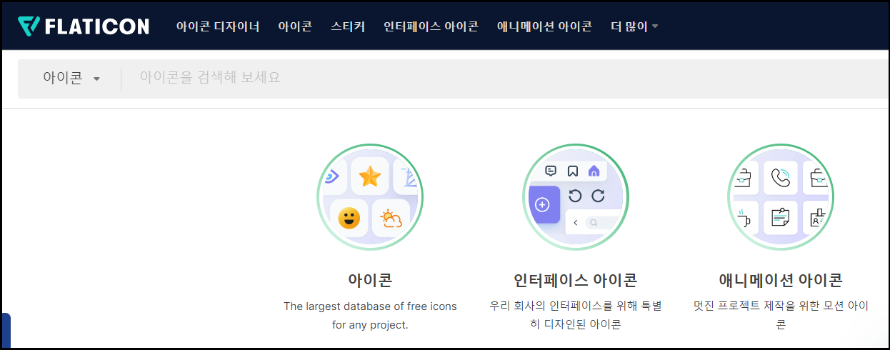Open the 아이콘 category heading link
890x350 pixels.
click(370, 280)
